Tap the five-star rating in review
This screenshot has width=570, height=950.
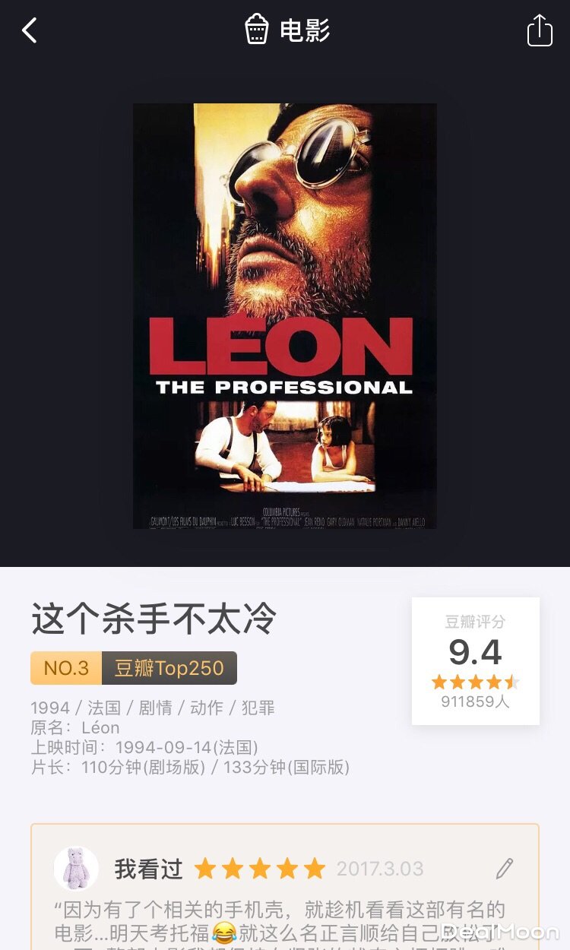click(x=260, y=869)
